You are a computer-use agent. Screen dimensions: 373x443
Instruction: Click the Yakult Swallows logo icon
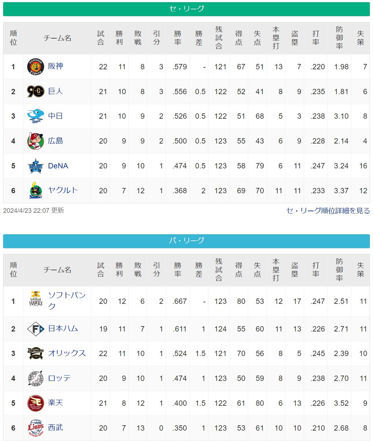pyautogui.click(x=36, y=190)
